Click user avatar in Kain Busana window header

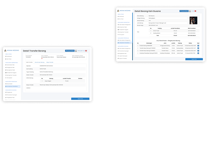coord(190,11)
